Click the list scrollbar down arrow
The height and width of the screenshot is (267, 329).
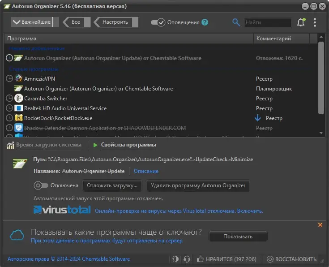(x=321, y=133)
